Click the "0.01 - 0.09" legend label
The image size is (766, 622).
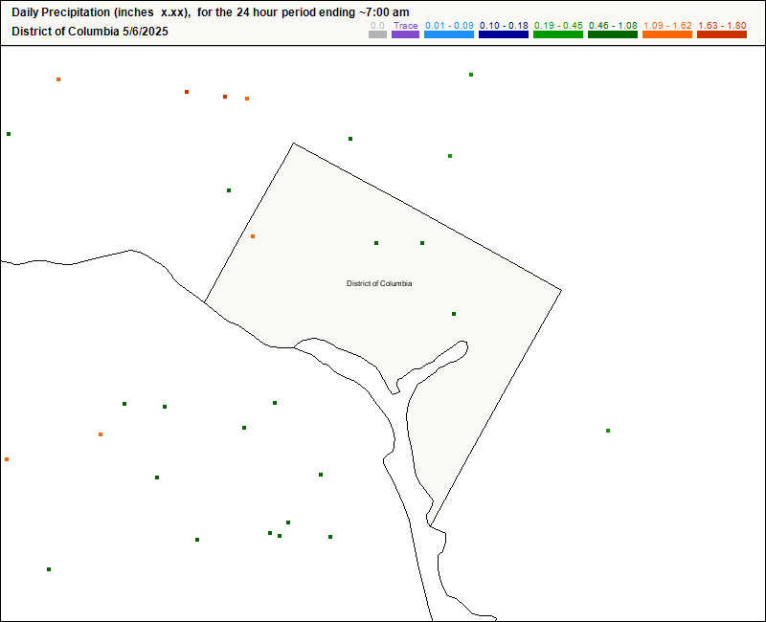pyautogui.click(x=449, y=26)
